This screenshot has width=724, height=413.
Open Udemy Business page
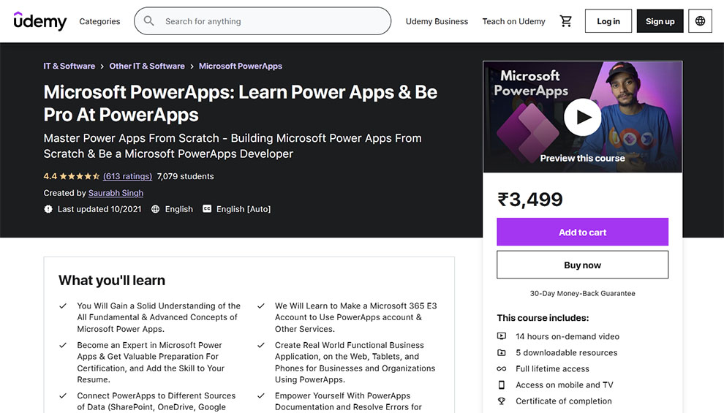tap(437, 21)
